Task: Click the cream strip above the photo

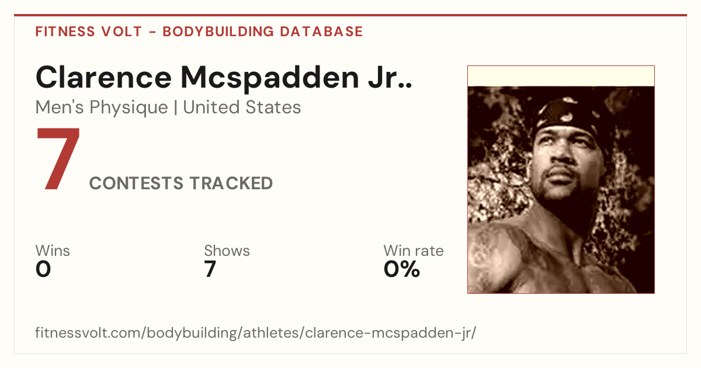Action: pos(561,77)
